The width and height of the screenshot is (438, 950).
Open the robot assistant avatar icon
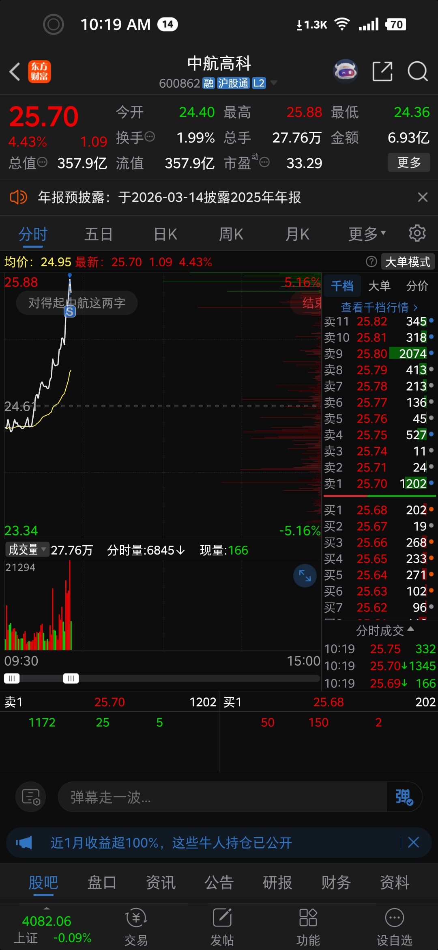click(345, 71)
